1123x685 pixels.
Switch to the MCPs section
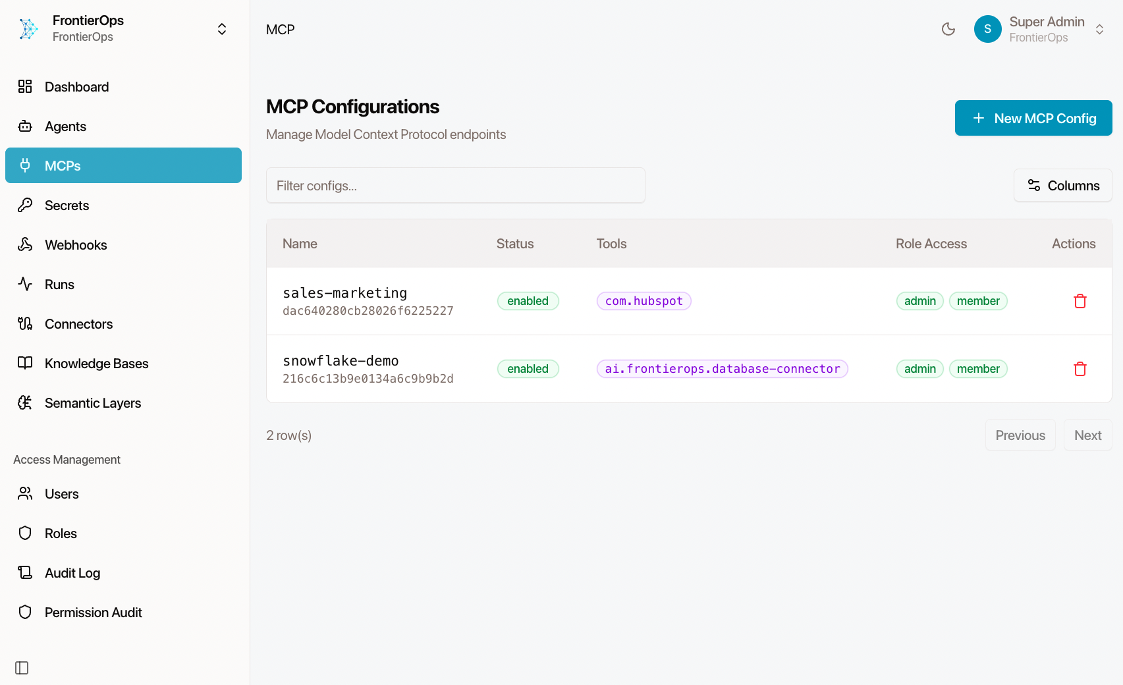pyautogui.click(x=61, y=165)
